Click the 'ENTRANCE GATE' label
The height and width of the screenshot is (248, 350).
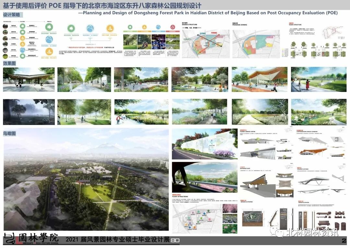click(245, 168)
